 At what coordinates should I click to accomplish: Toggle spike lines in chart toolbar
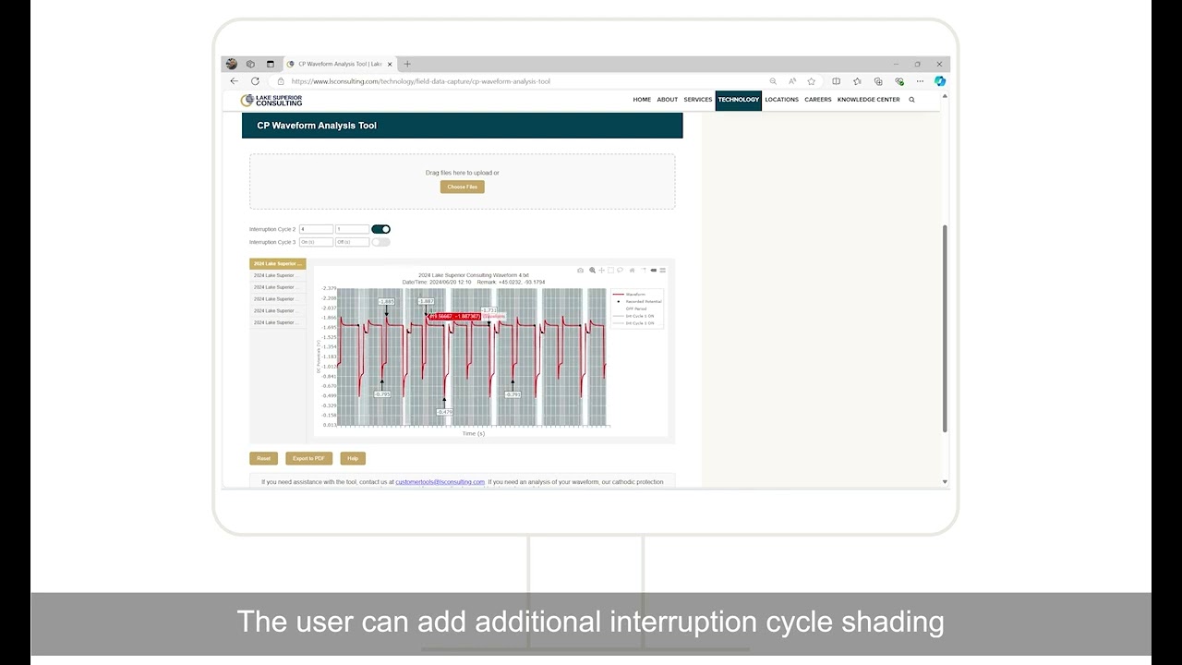click(x=643, y=271)
